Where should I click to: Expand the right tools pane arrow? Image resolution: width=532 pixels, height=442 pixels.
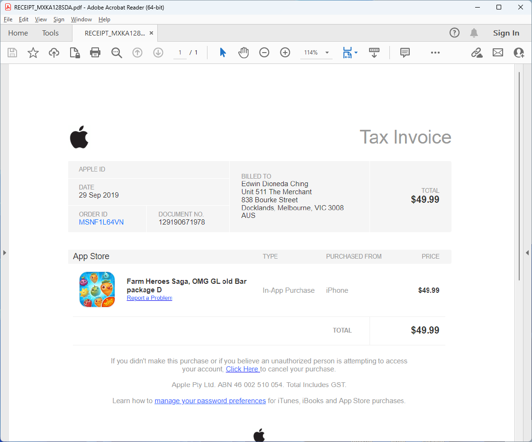click(527, 253)
